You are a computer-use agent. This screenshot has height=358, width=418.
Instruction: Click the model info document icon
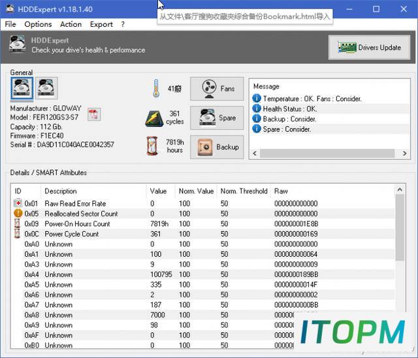(x=94, y=114)
